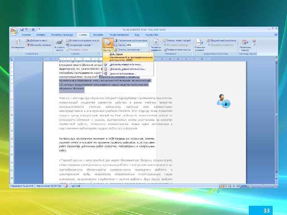Click the zoom in plus button

(275, 186)
